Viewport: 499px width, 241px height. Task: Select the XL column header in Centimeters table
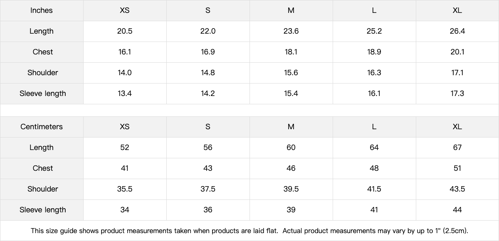coord(457,127)
